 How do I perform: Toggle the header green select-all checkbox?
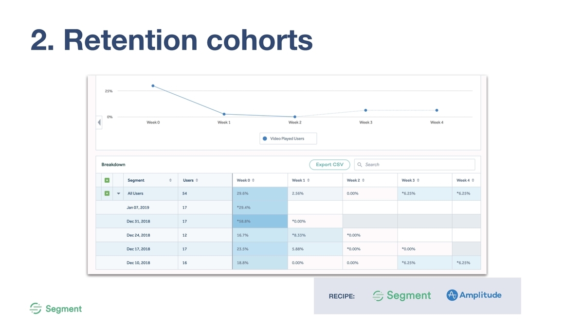click(107, 180)
